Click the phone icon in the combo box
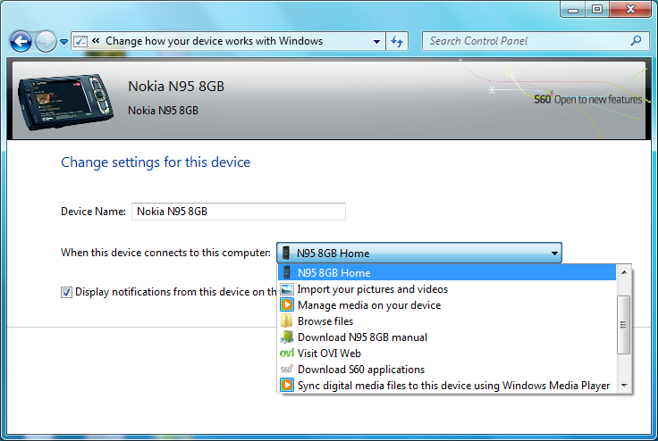658x441 pixels. tap(286, 253)
